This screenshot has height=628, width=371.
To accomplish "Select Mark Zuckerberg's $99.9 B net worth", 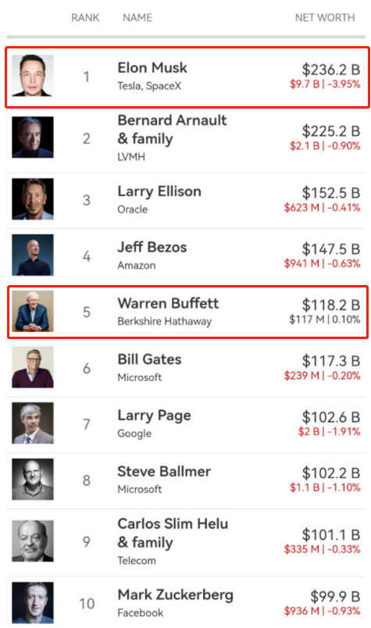I will 335,596.
